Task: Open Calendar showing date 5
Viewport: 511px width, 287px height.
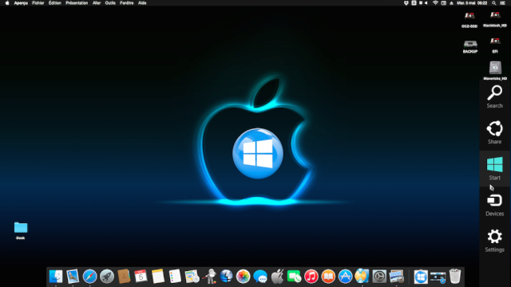Action: tap(141, 277)
